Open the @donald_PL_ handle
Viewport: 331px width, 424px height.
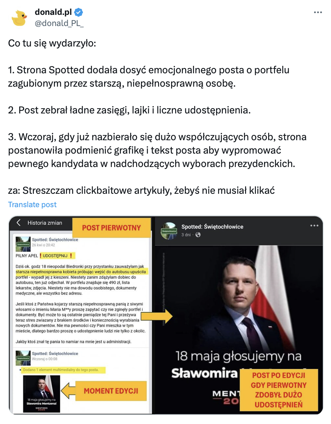59,23
